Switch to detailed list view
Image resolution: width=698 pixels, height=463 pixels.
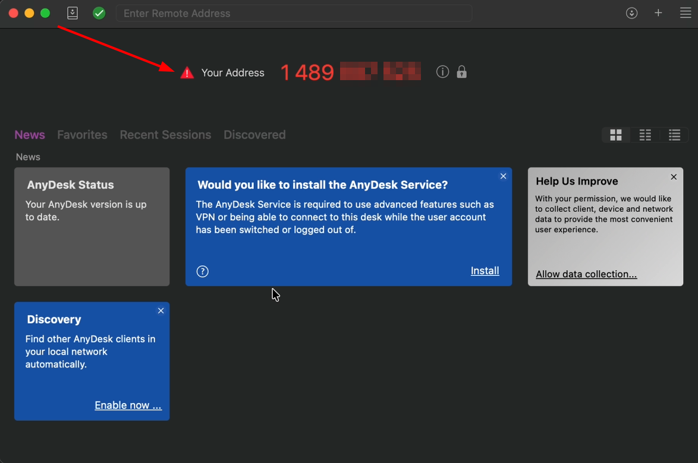point(674,135)
